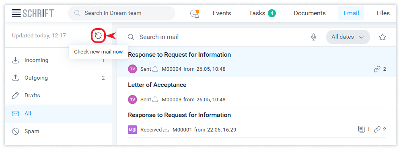Open the Files tab
This screenshot has width=401, height=150.
383,13
